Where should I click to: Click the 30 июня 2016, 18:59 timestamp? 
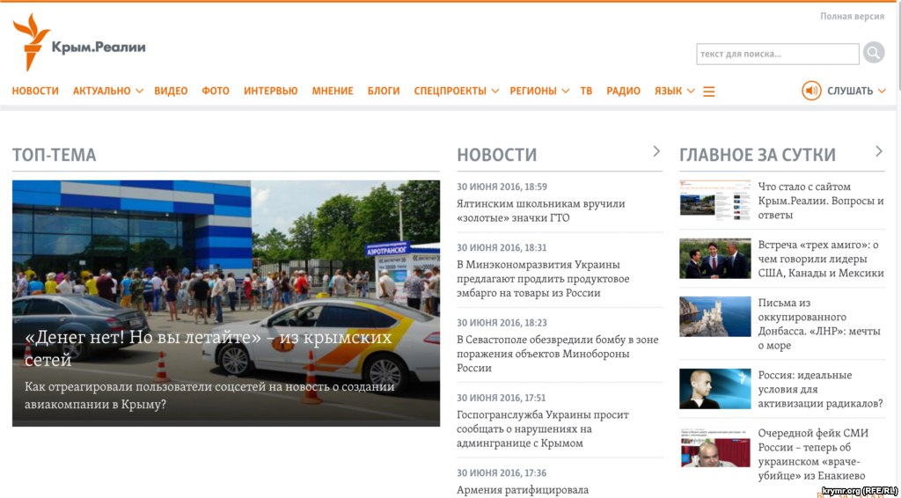coord(502,187)
